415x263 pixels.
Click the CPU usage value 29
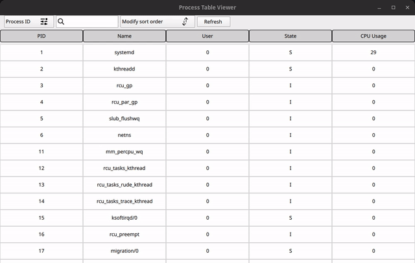pyautogui.click(x=373, y=52)
